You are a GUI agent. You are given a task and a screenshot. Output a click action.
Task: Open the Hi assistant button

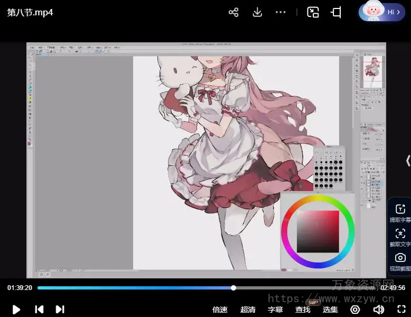click(x=382, y=12)
